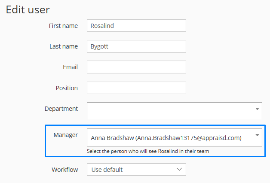Click the Workflow chevron icon
The height and width of the screenshot is (183, 270).
point(179,169)
